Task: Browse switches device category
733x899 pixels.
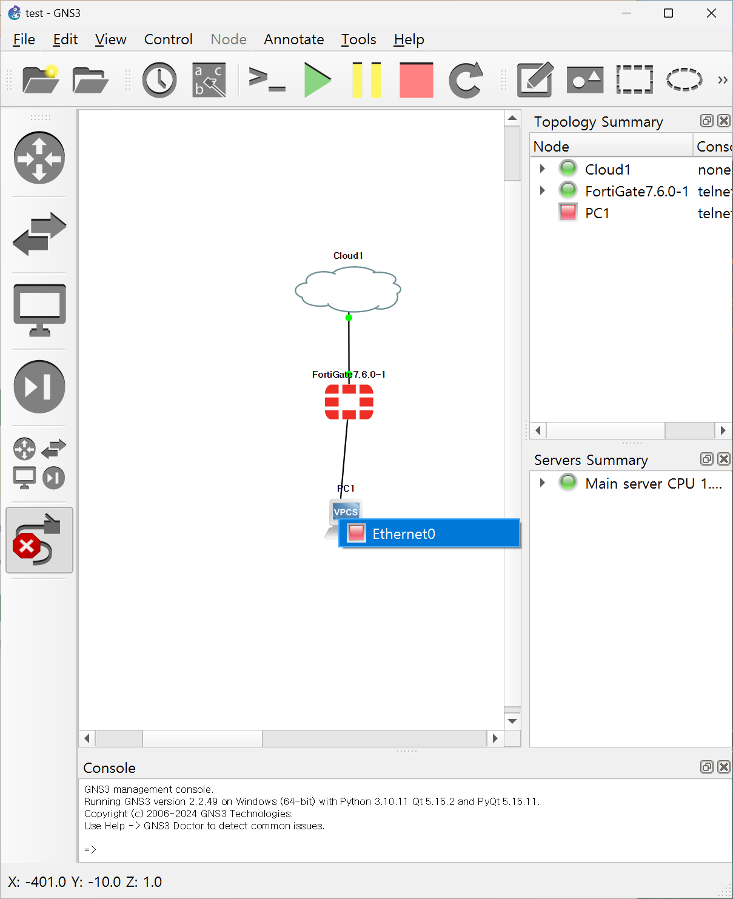Action: click(x=39, y=234)
